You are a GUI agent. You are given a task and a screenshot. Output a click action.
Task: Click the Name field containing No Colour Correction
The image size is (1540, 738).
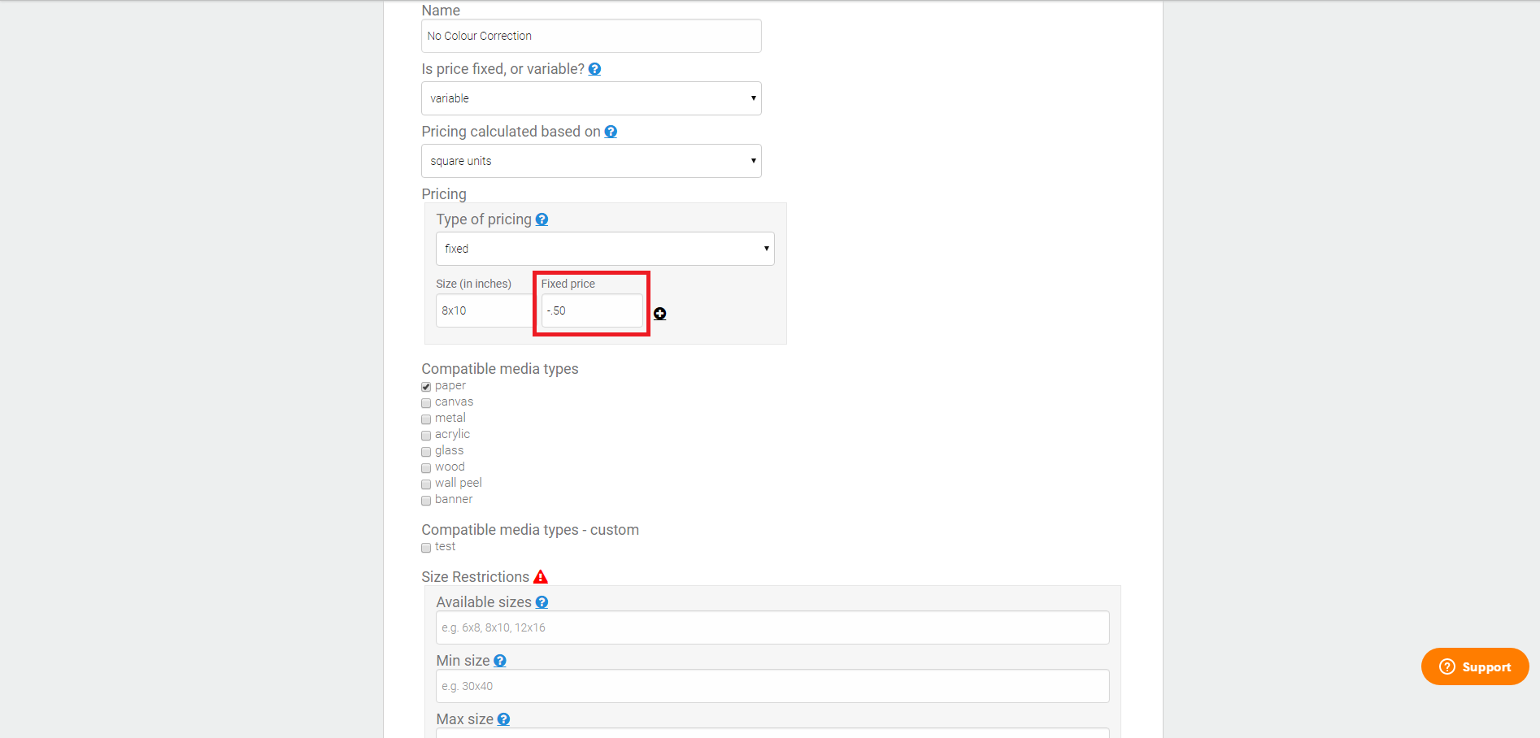click(x=591, y=36)
